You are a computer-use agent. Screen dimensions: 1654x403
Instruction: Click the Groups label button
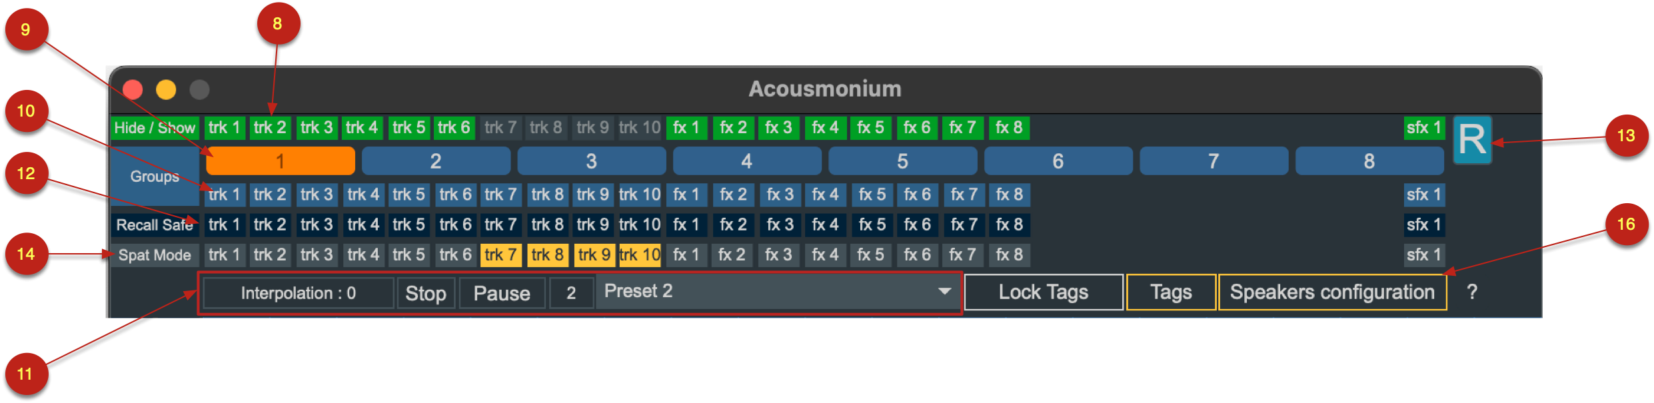(x=155, y=177)
